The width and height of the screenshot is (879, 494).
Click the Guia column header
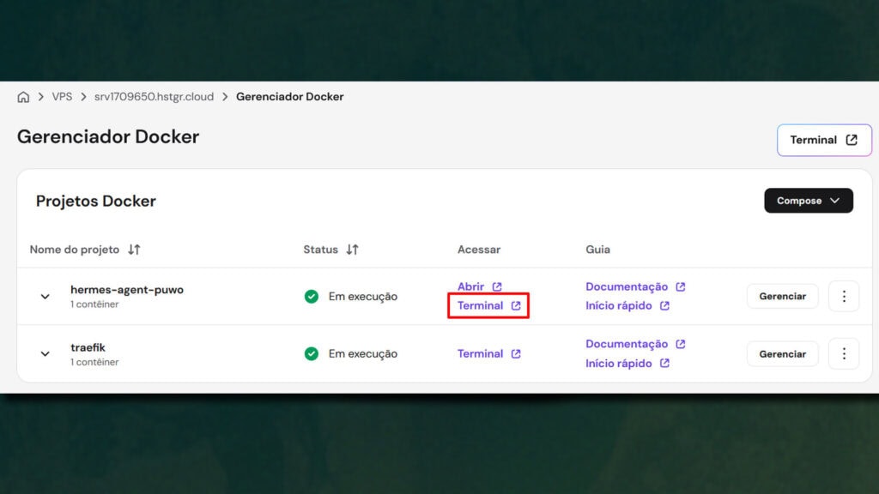[x=597, y=250]
